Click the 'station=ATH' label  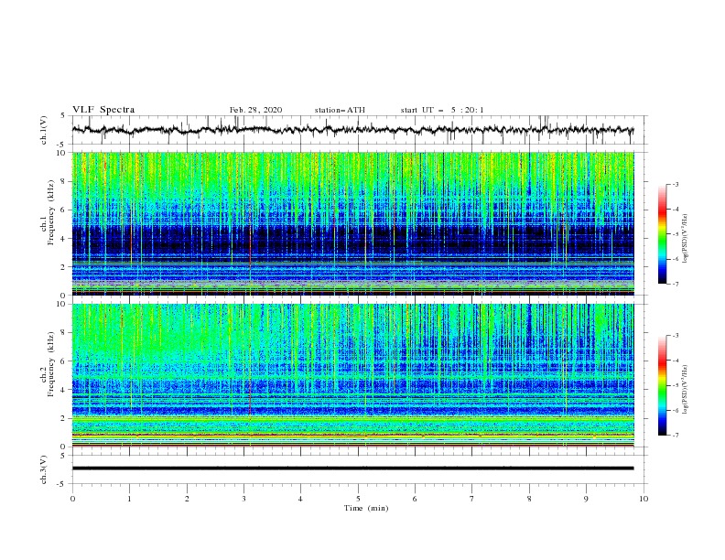coord(340,110)
